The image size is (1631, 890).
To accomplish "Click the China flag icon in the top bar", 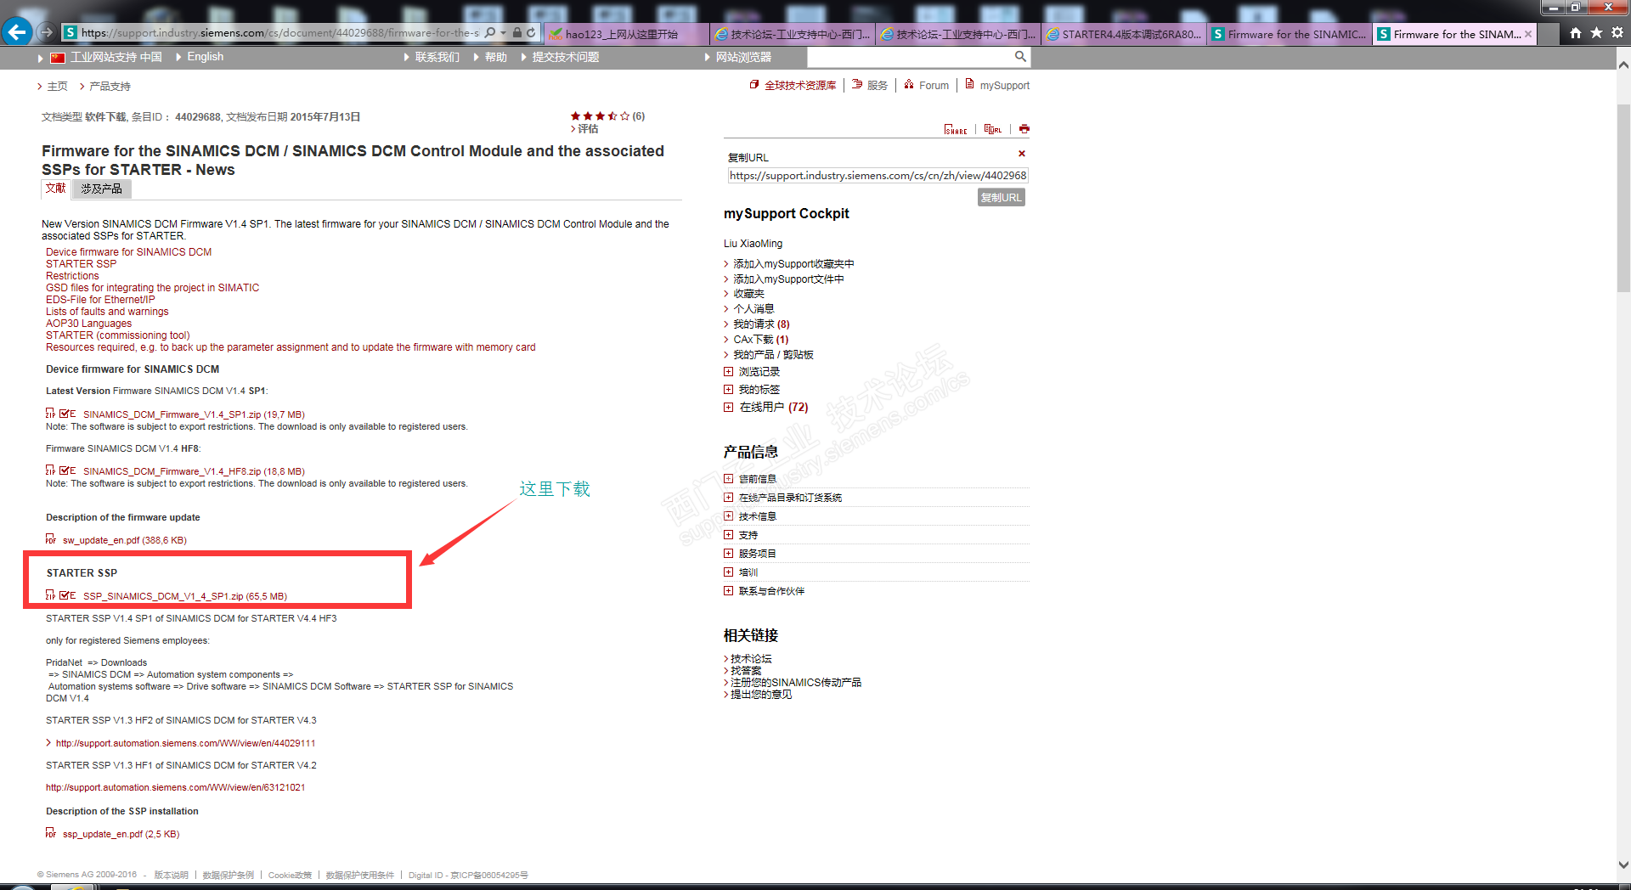I will tap(58, 58).
